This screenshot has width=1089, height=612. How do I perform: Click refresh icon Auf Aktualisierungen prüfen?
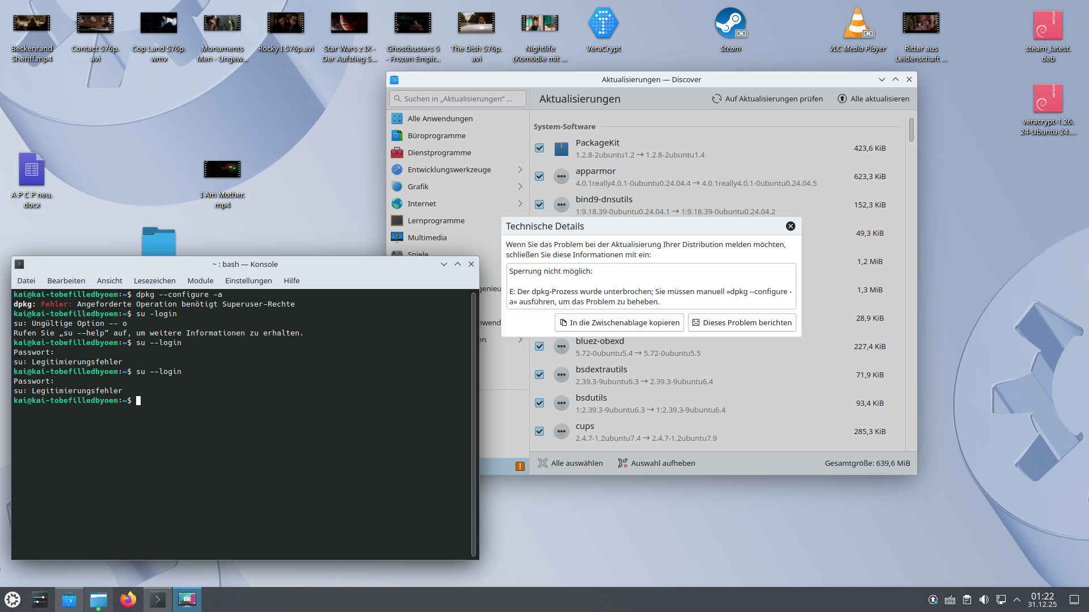[717, 99]
